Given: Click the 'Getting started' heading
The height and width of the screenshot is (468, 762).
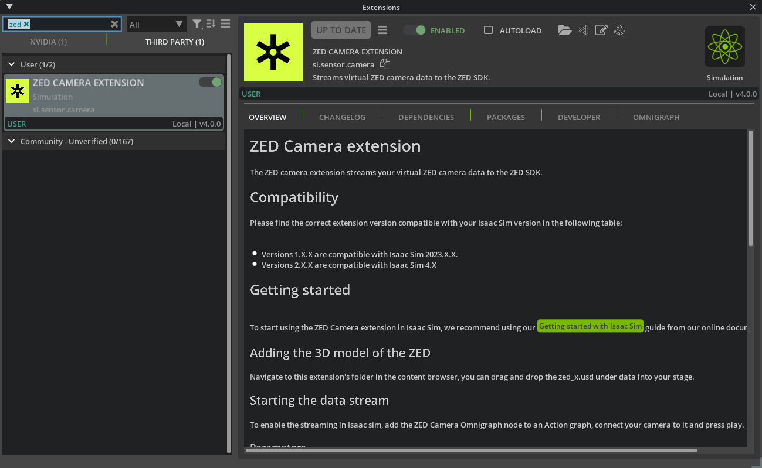Looking at the screenshot, I should point(300,290).
